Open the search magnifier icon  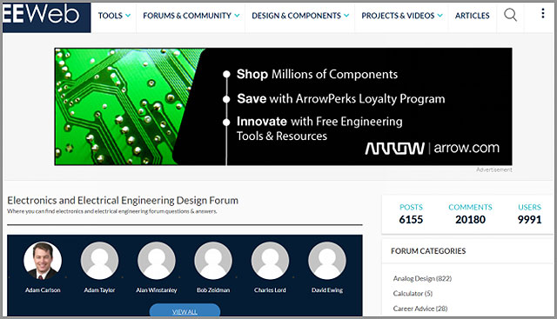(511, 15)
